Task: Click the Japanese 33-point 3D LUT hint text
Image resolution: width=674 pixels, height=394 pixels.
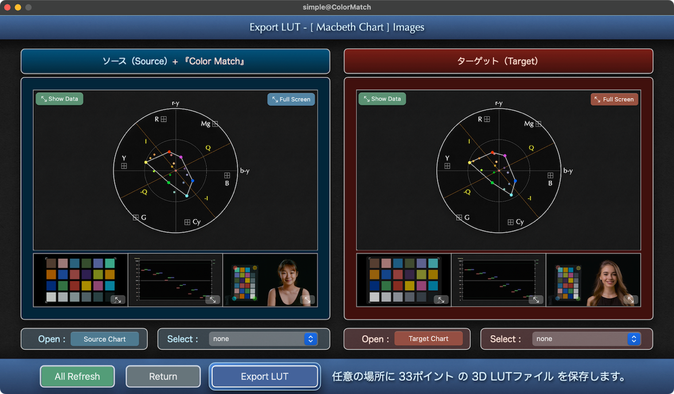Action: pyautogui.click(x=480, y=376)
